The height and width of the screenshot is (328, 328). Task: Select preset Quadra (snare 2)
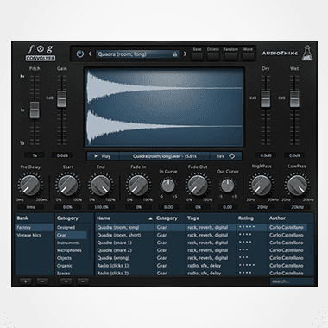[x=201, y=250]
